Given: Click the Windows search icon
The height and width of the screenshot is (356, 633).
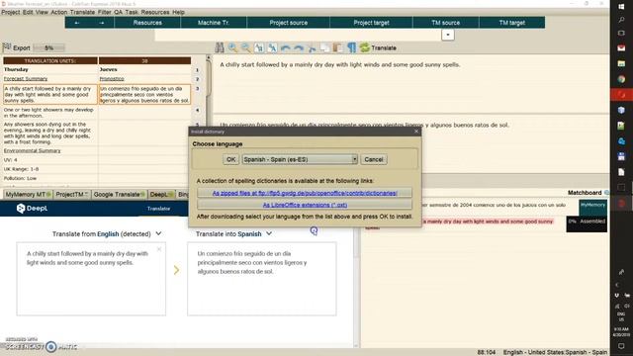Looking at the screenshot, I should pos(621,20).
